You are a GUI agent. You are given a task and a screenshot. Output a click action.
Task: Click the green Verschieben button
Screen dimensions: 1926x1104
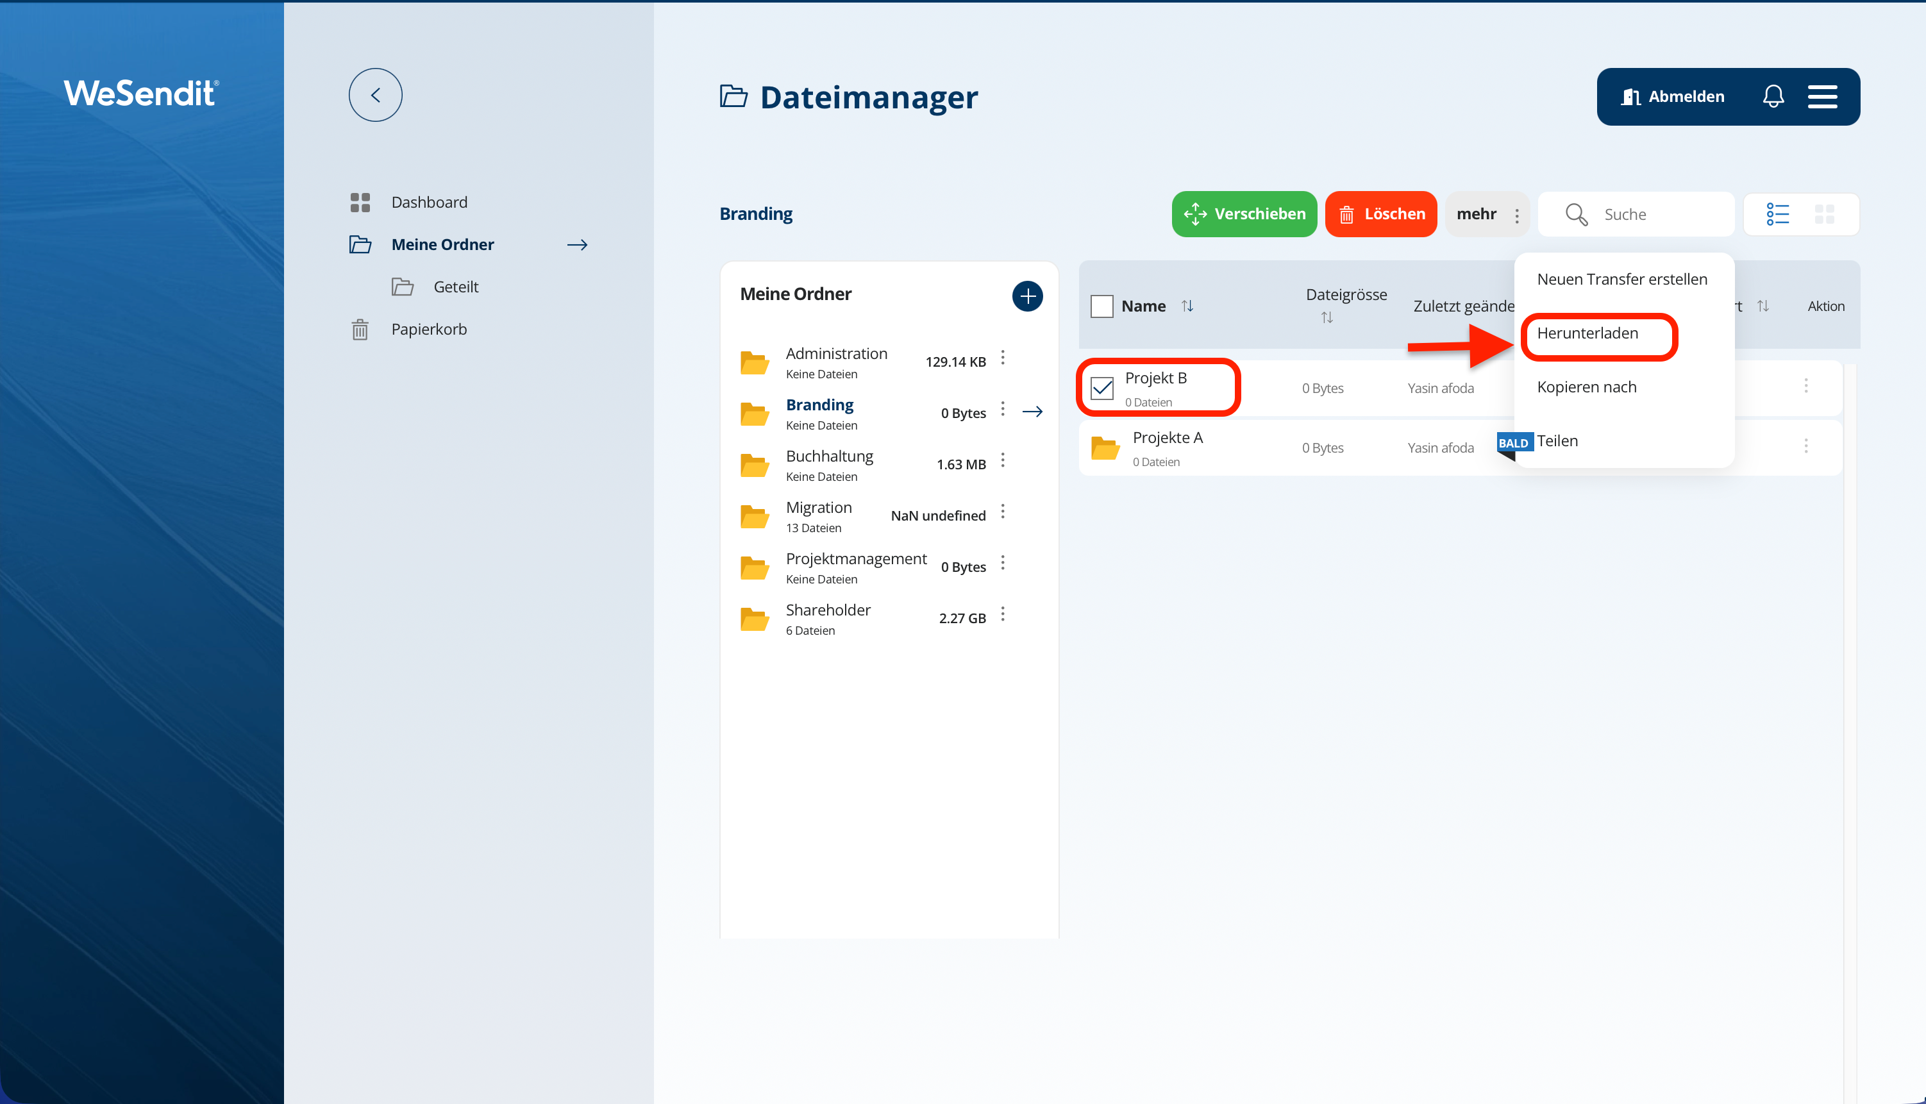(1244, 215)
